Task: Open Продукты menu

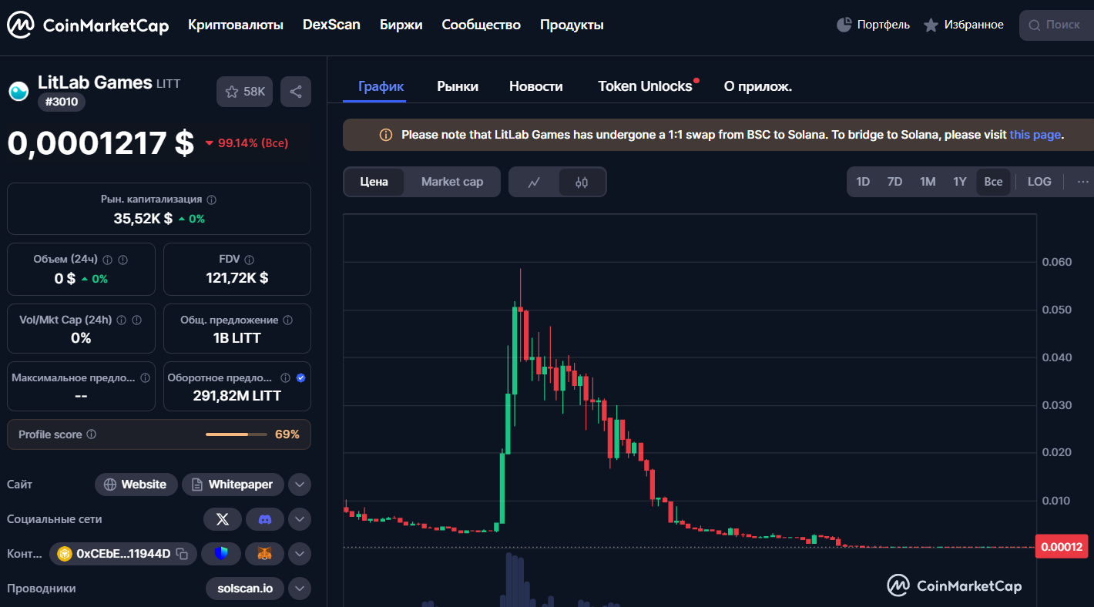Action: coord(572,25)
